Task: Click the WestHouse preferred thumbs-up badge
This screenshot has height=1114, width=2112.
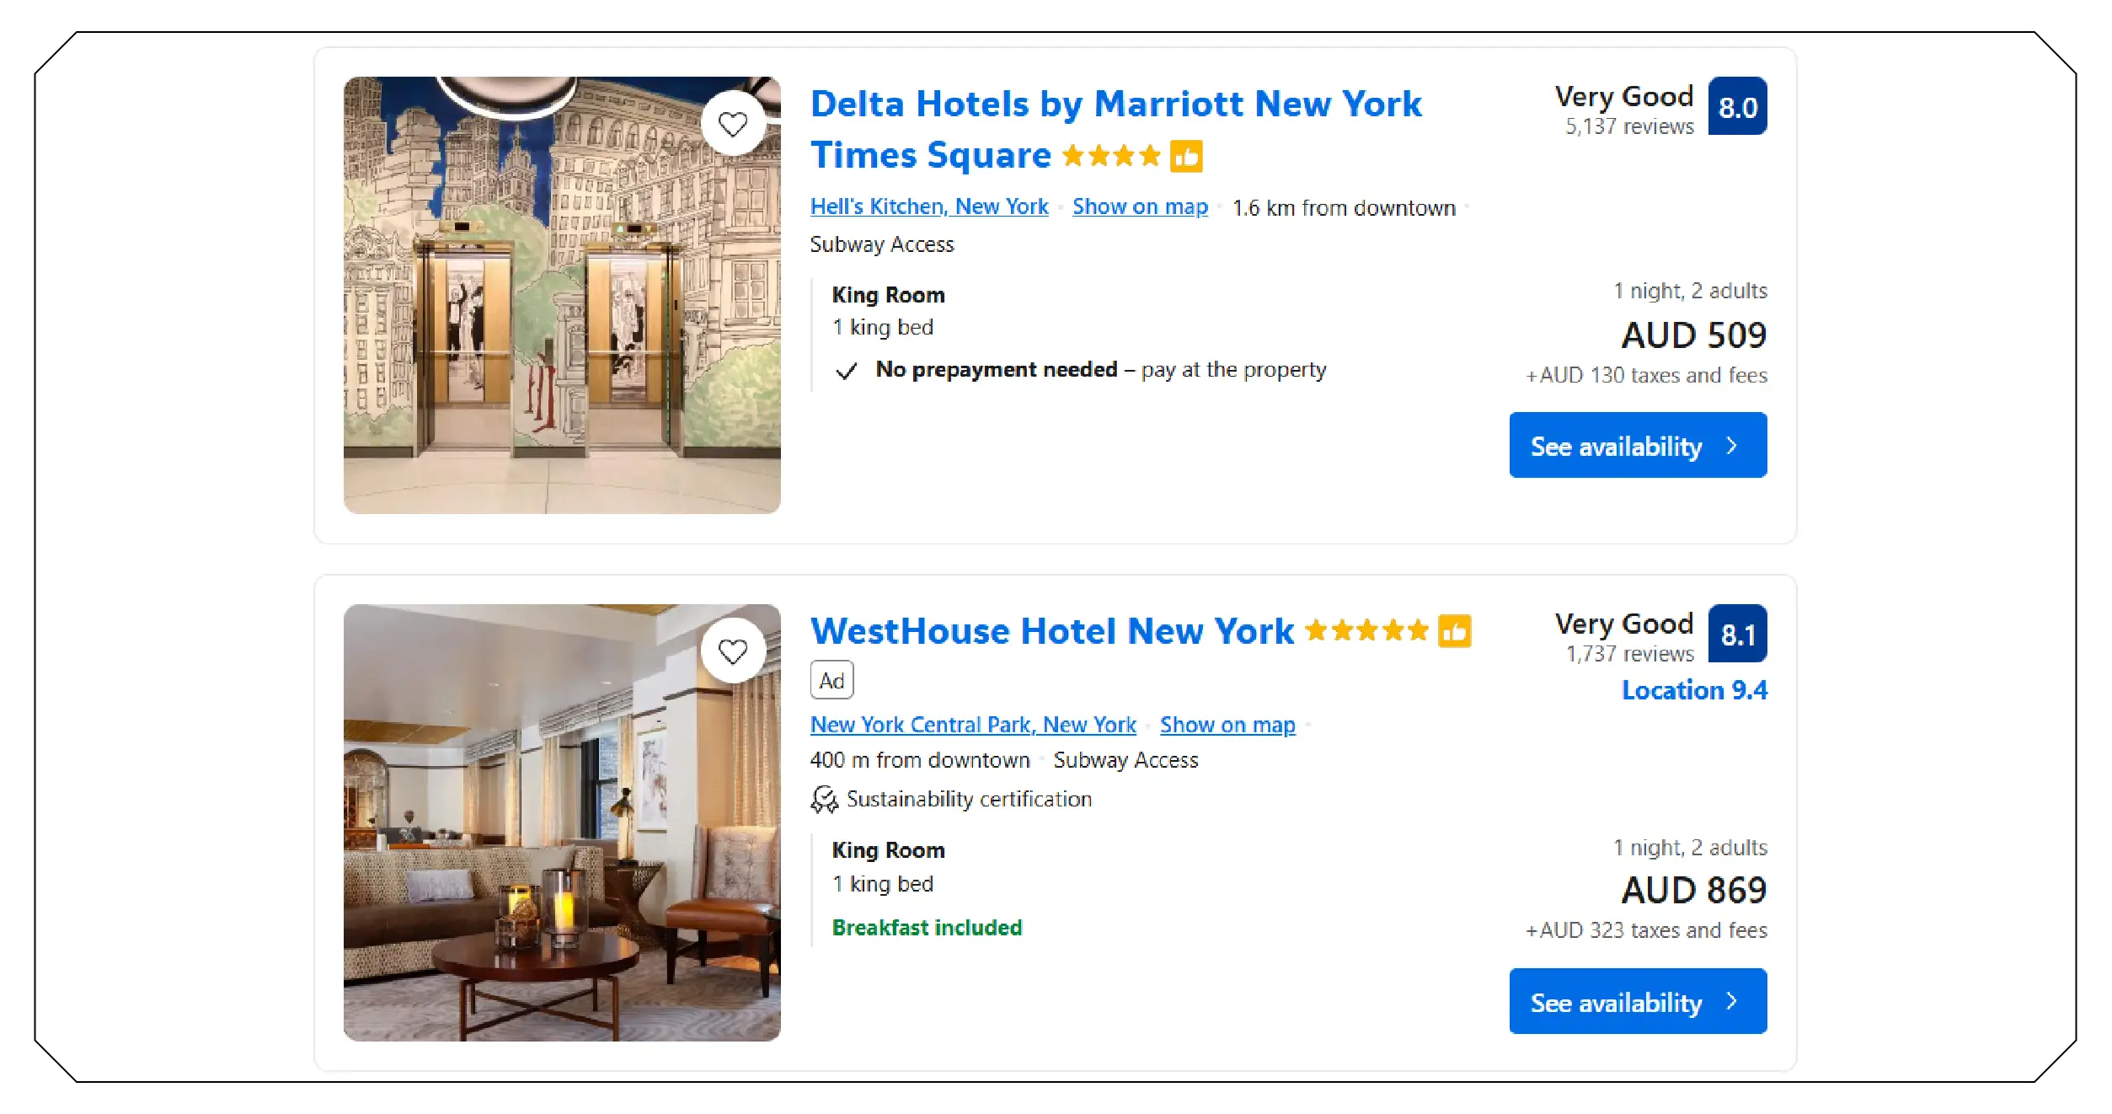Action: tap(1454, 631)
